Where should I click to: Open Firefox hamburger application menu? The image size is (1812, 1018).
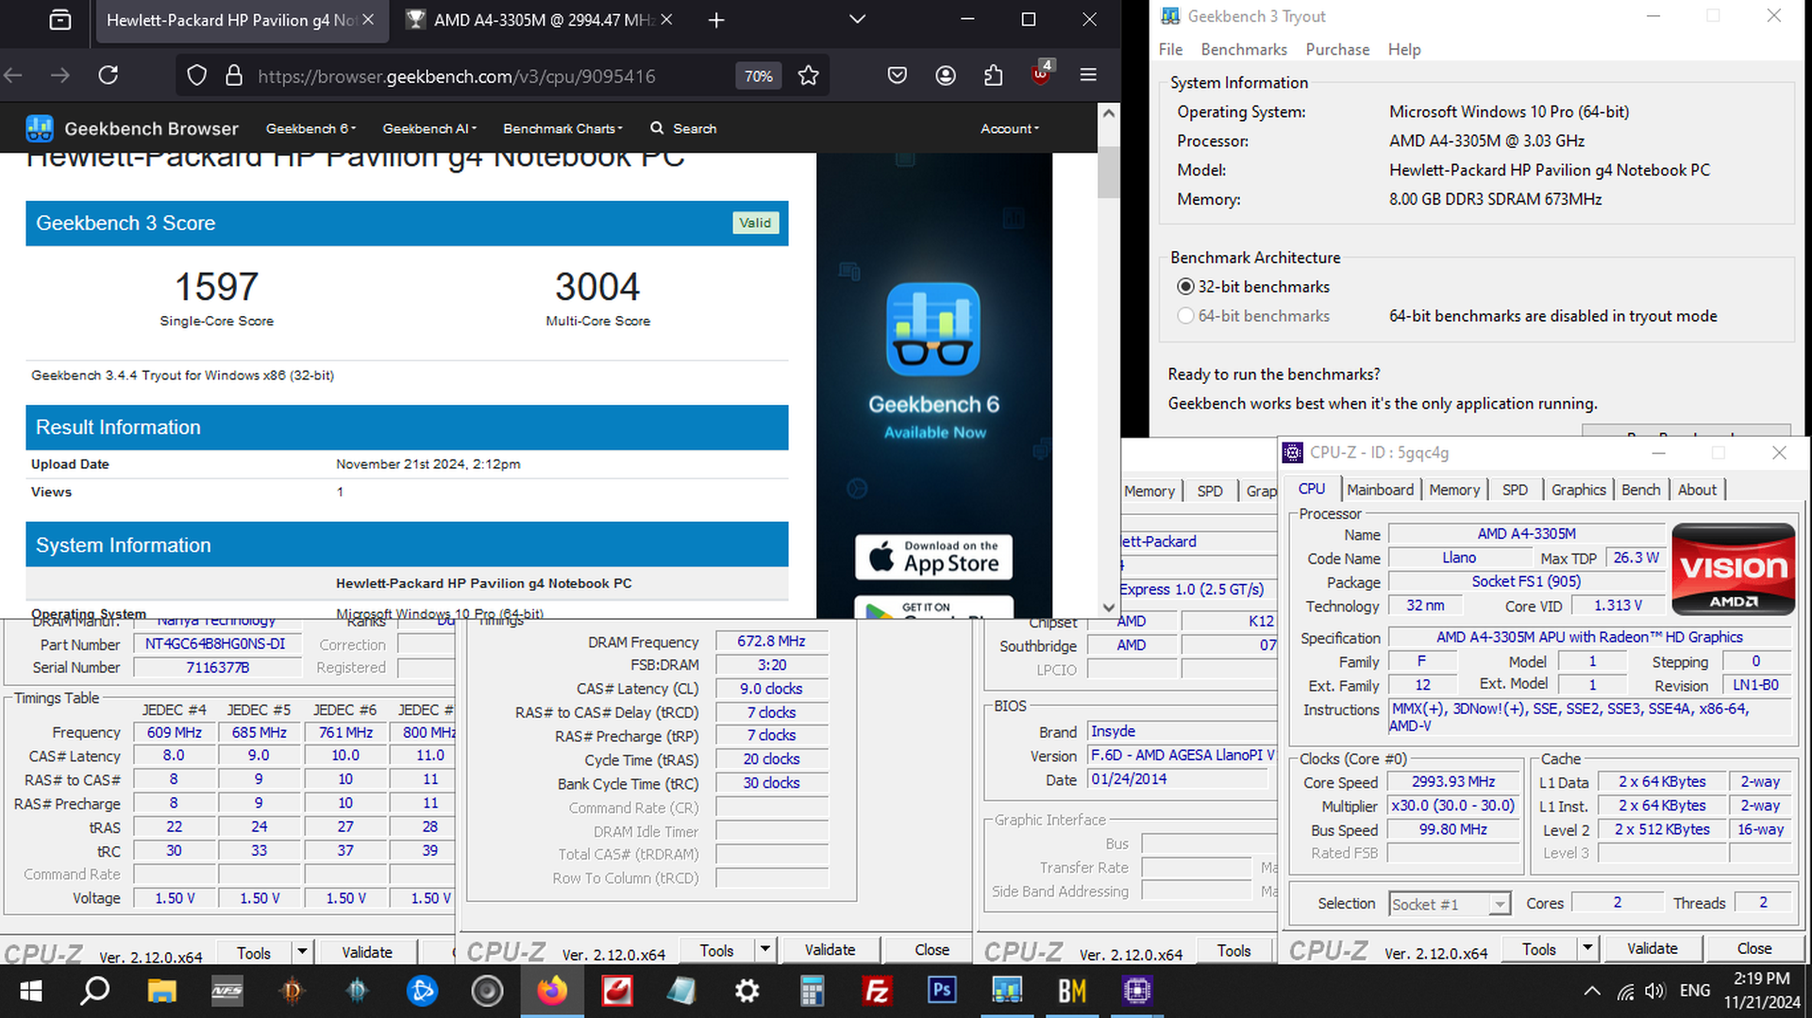point(1088,75)
